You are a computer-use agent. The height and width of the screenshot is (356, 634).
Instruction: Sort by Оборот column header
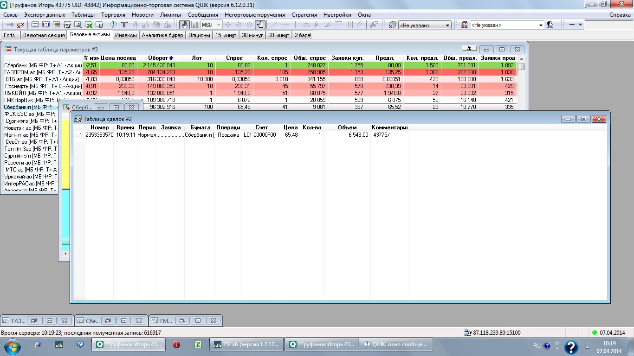click(158, 58)
